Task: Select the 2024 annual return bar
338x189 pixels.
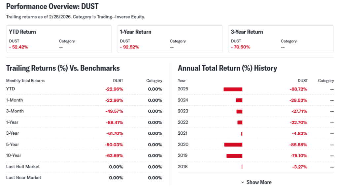Action: (239, 100)
